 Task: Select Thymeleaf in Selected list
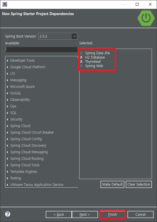click(93, 62)
